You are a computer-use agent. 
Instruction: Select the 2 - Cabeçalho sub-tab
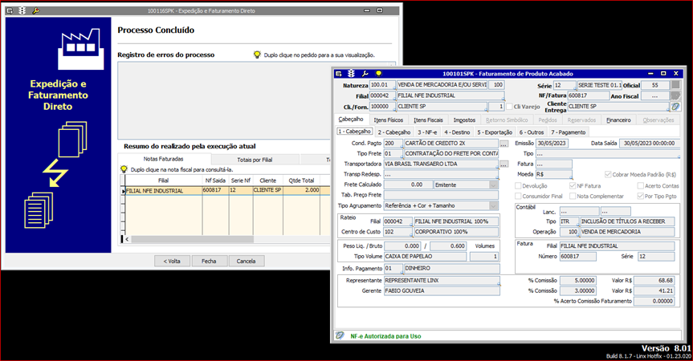click(x=394, y=132)
